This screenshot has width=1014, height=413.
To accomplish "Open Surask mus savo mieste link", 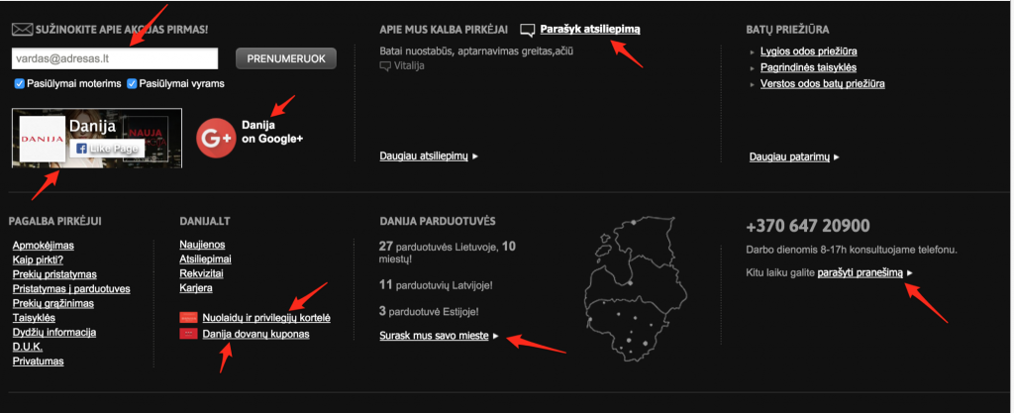I will click(434, 337).
